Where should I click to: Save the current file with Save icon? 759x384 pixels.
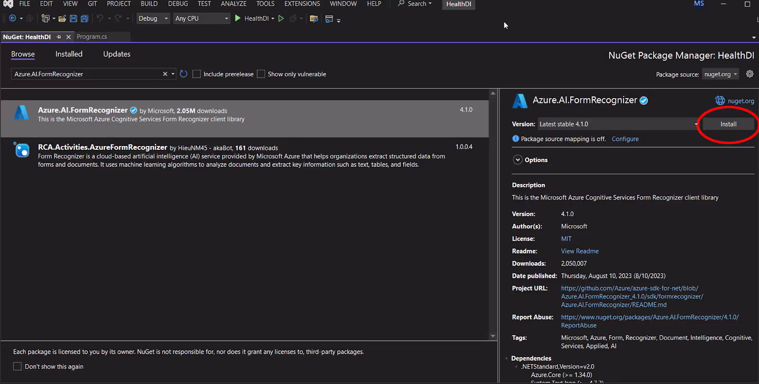(x=74, y=18)
